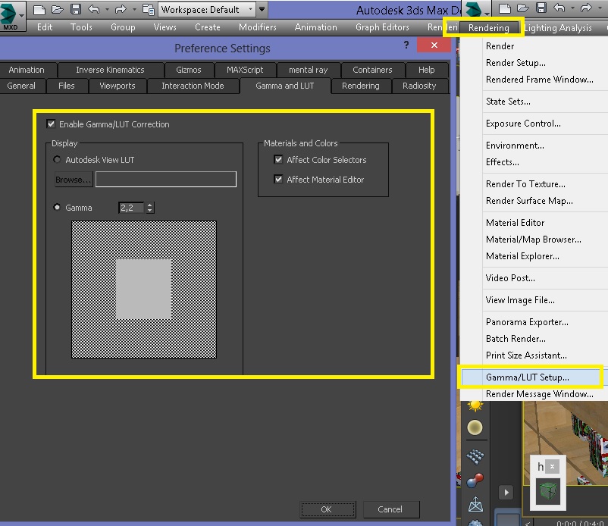Screen dimensions: 608x526
Task: Click the play arrow button below viewport
Action: point(506,493)
